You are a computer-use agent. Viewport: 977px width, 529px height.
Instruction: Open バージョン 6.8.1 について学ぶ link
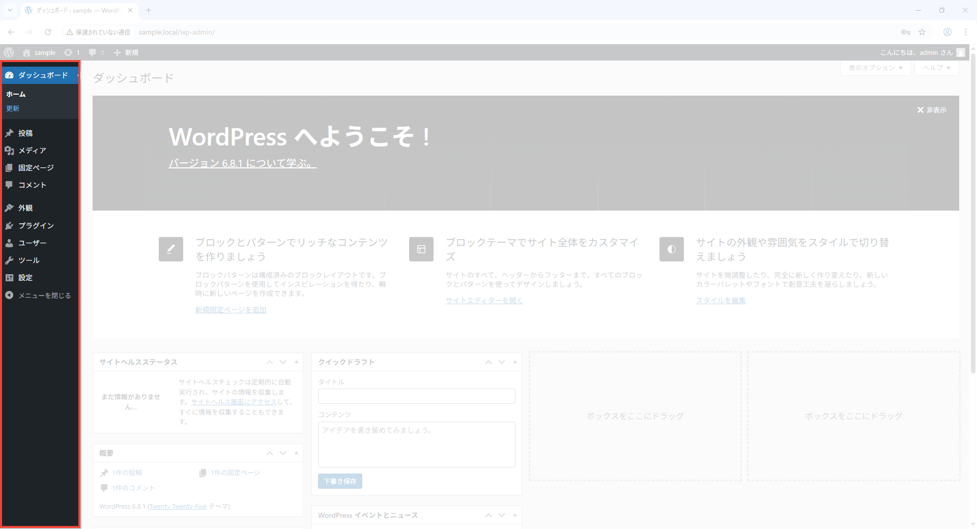pos(242,163)
